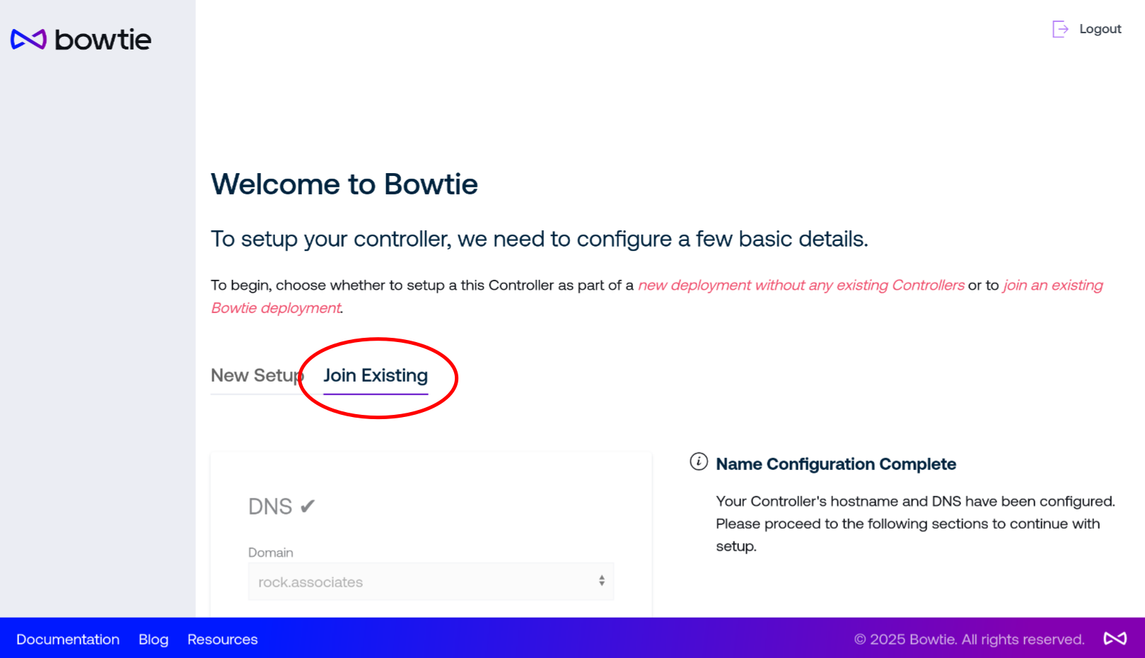Screen dimensions: 1145x658
Task: Open the Resources footer link
Action: point(223,640)
